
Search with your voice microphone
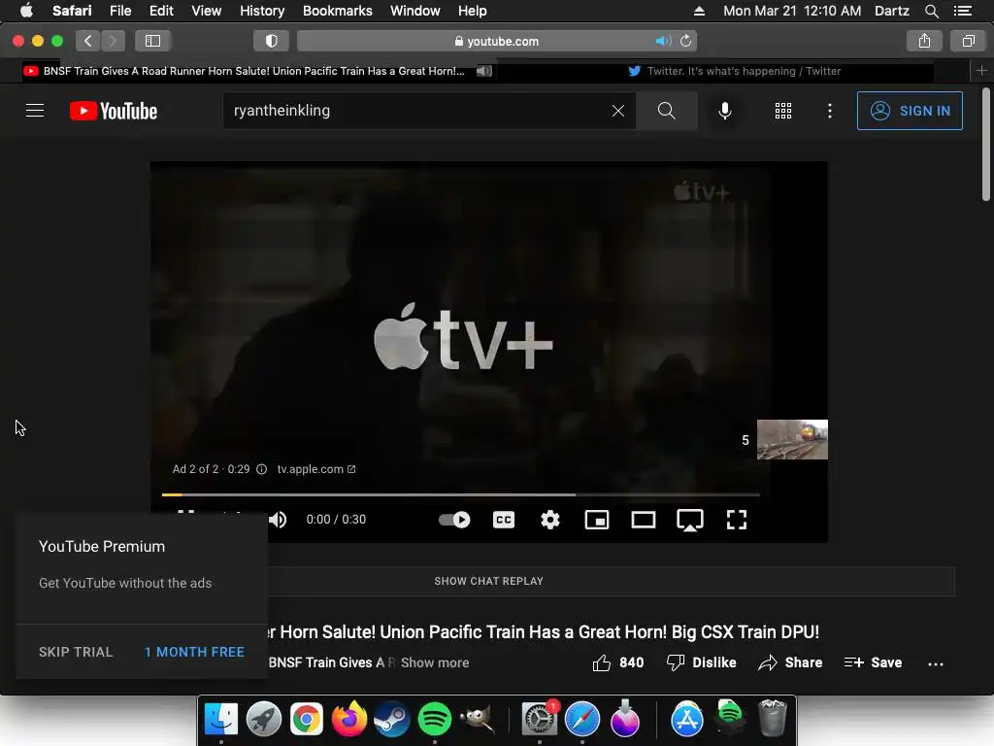(724, 111)
